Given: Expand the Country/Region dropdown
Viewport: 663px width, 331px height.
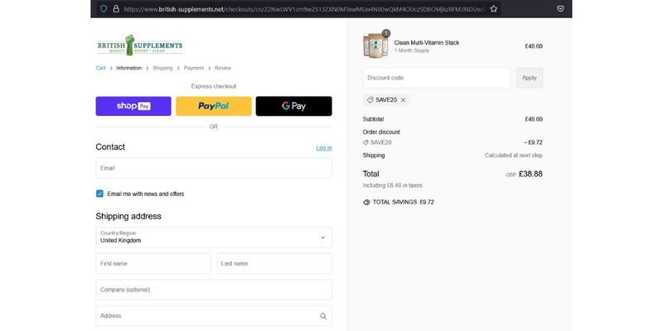Looking at the screenshot, I should pos(214,237).
